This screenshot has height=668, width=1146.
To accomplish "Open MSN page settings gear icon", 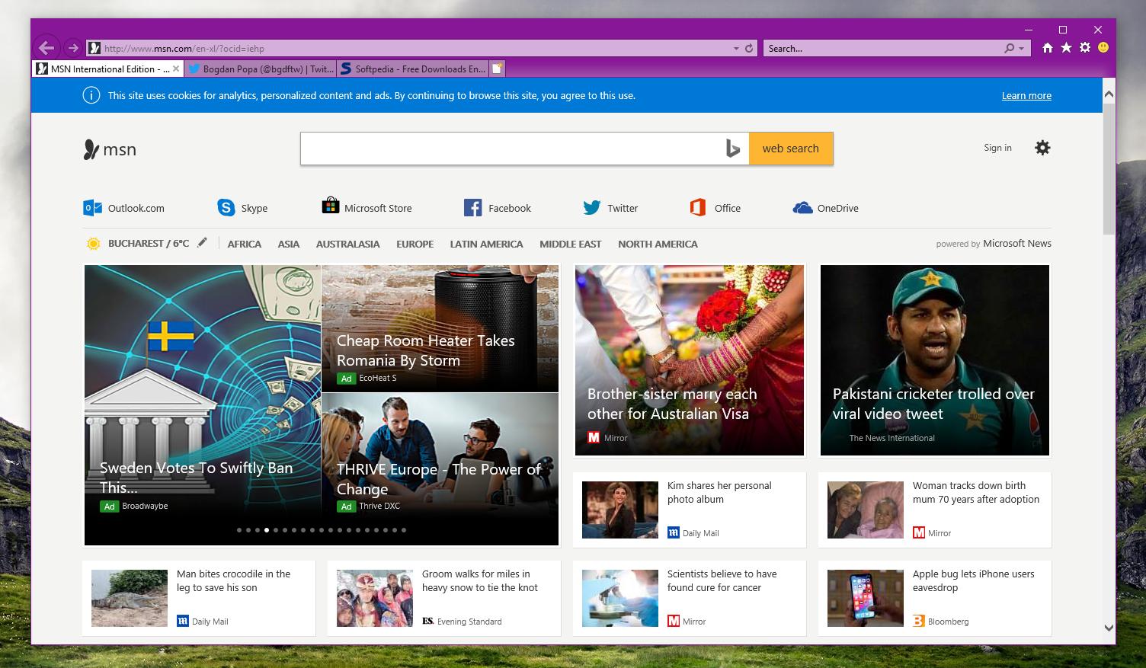I will [1042, 148].
